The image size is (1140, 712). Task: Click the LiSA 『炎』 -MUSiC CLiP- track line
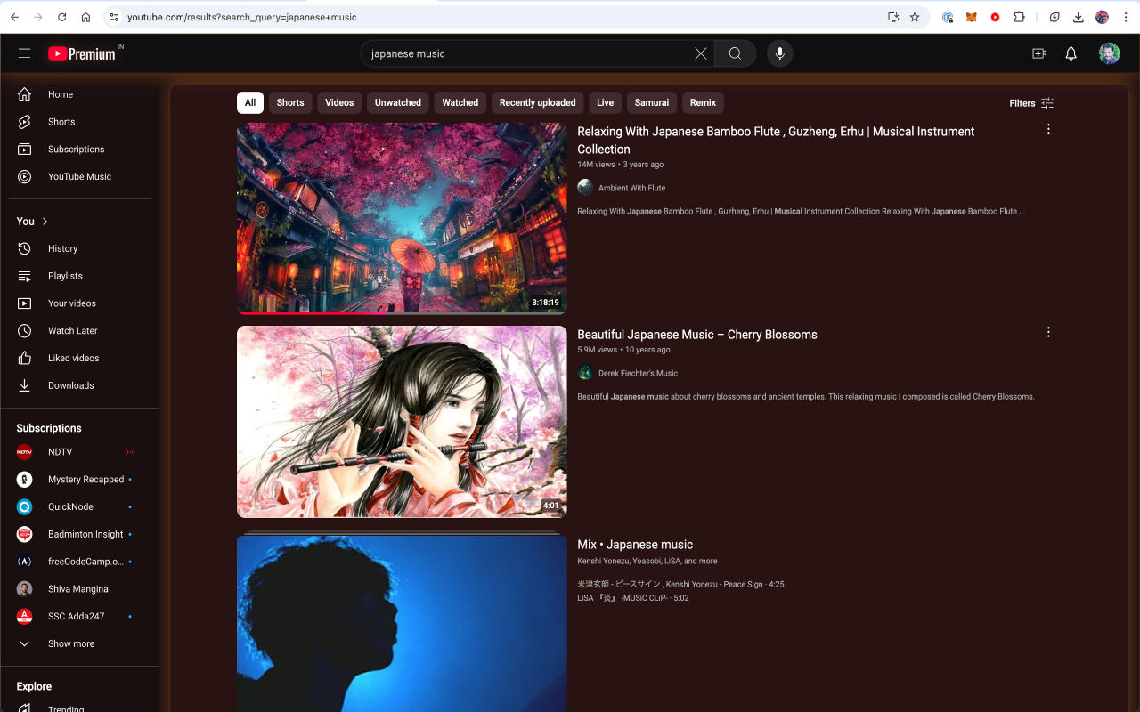pos(633,598)
